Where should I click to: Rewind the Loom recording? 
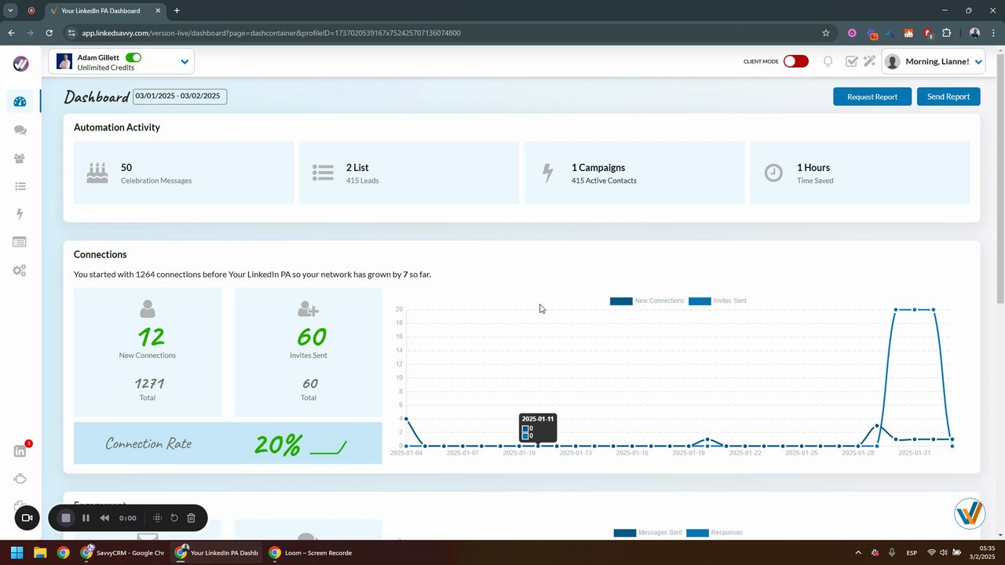coord(104,518)
